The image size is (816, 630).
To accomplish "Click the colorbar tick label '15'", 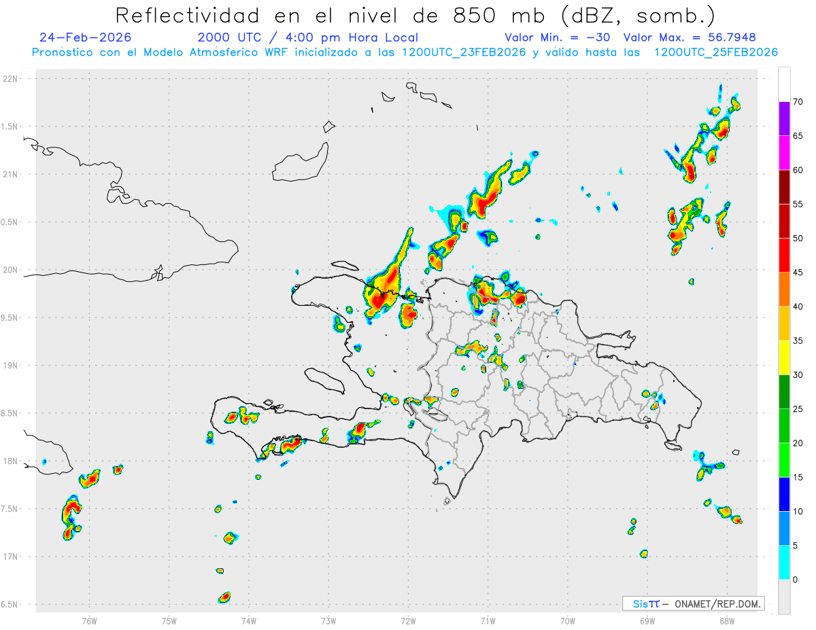I will click(x=799, y=477).
